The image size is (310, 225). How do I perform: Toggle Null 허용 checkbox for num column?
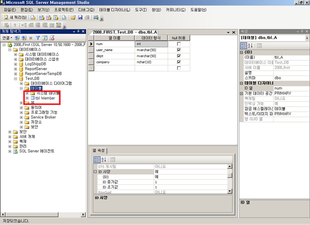(x=179, y=44)
